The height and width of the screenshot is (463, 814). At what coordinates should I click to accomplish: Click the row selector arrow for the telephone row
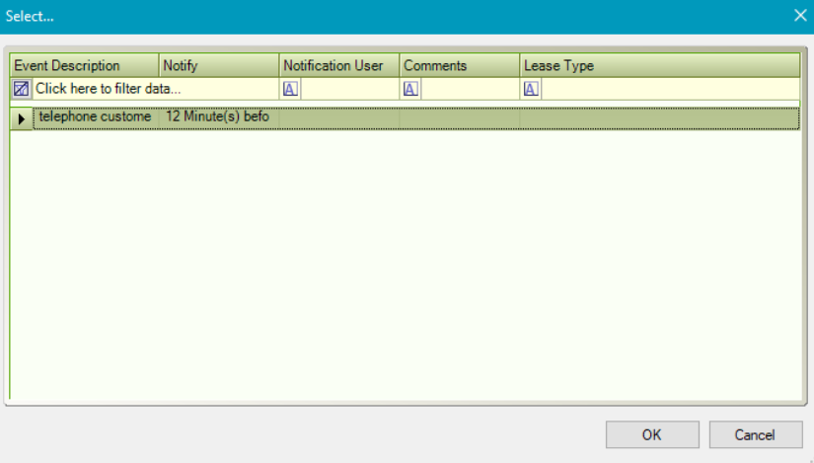click(22, 117)
